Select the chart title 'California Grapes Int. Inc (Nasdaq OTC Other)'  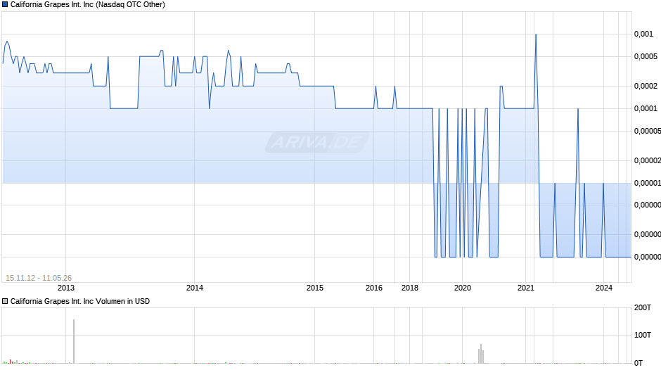[88, 5]
